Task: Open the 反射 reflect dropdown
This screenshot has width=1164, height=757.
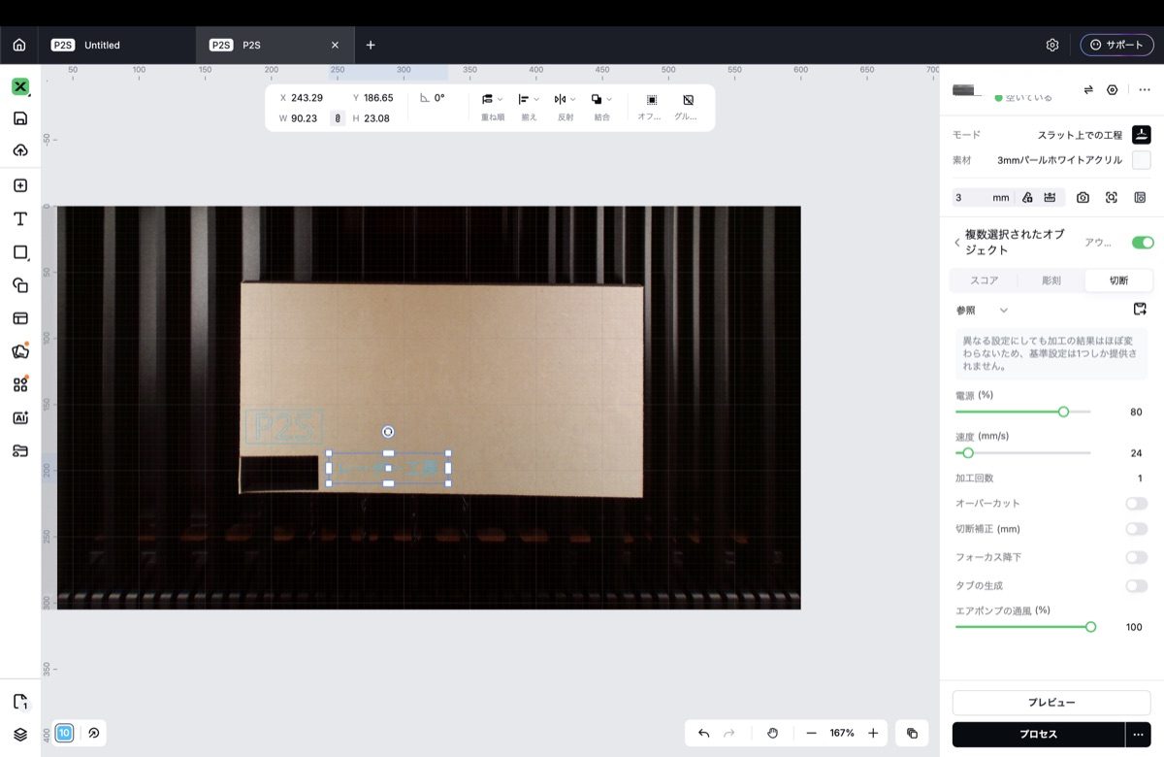Action: (565, 106)
